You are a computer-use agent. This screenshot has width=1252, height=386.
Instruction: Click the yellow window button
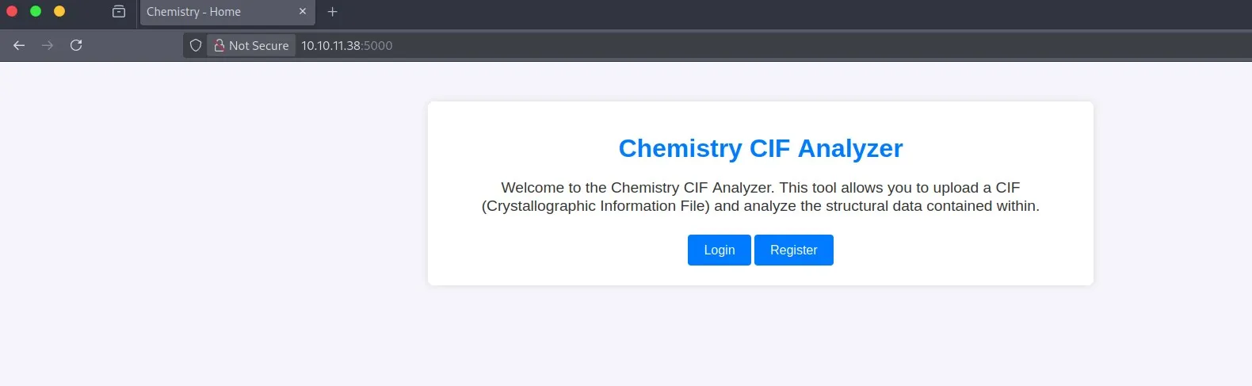pyautogui.click(x=59, y=11)
